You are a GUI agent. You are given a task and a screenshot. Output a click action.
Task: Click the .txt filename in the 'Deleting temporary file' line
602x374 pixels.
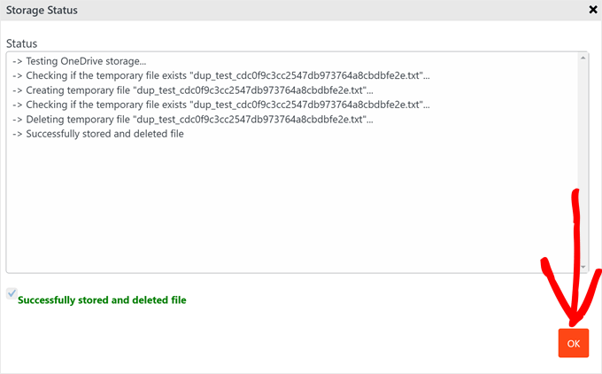[x=251, y=119]
